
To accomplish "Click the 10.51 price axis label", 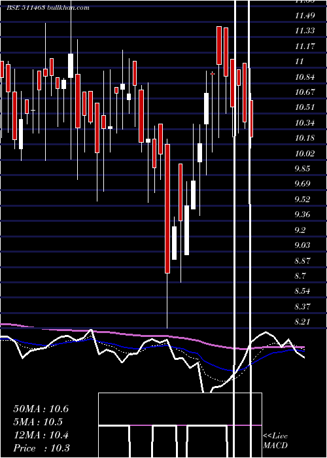I will (x=305, y=107).
